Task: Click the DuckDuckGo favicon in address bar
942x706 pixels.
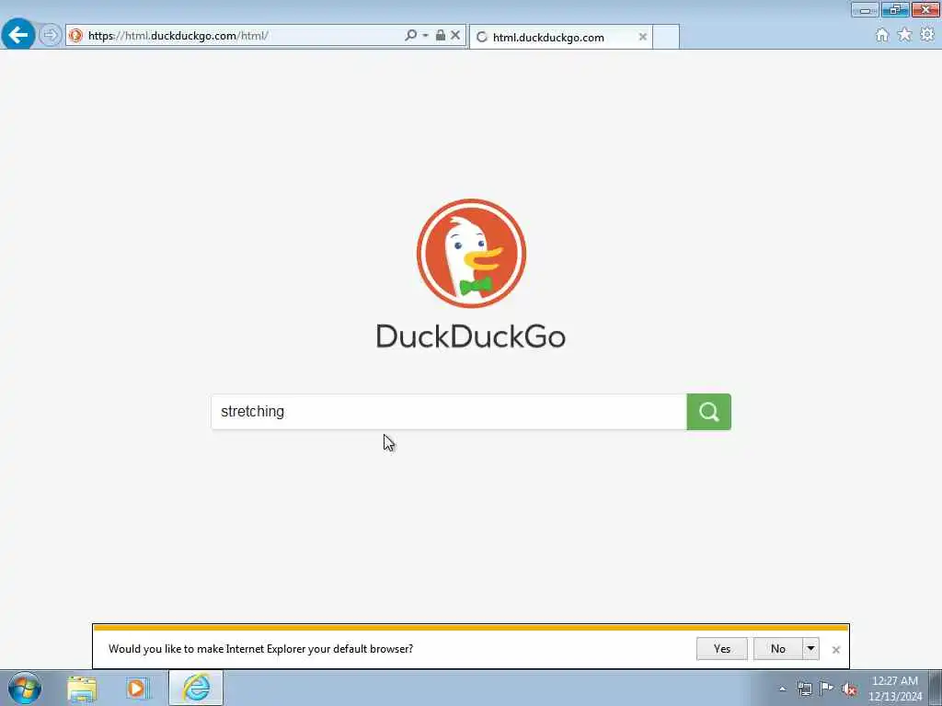Action: point(75,36)
